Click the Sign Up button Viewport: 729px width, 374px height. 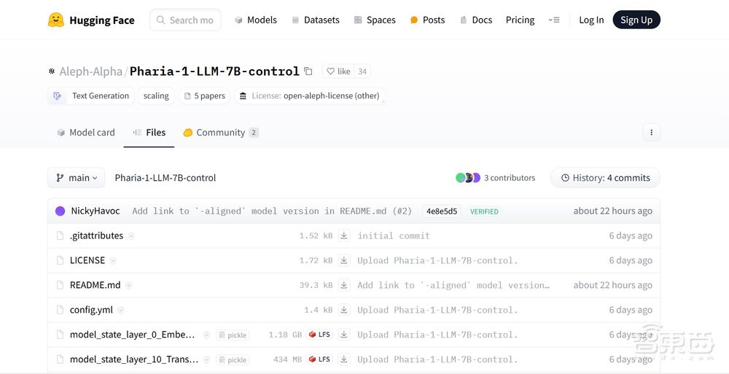click(636, 20)
